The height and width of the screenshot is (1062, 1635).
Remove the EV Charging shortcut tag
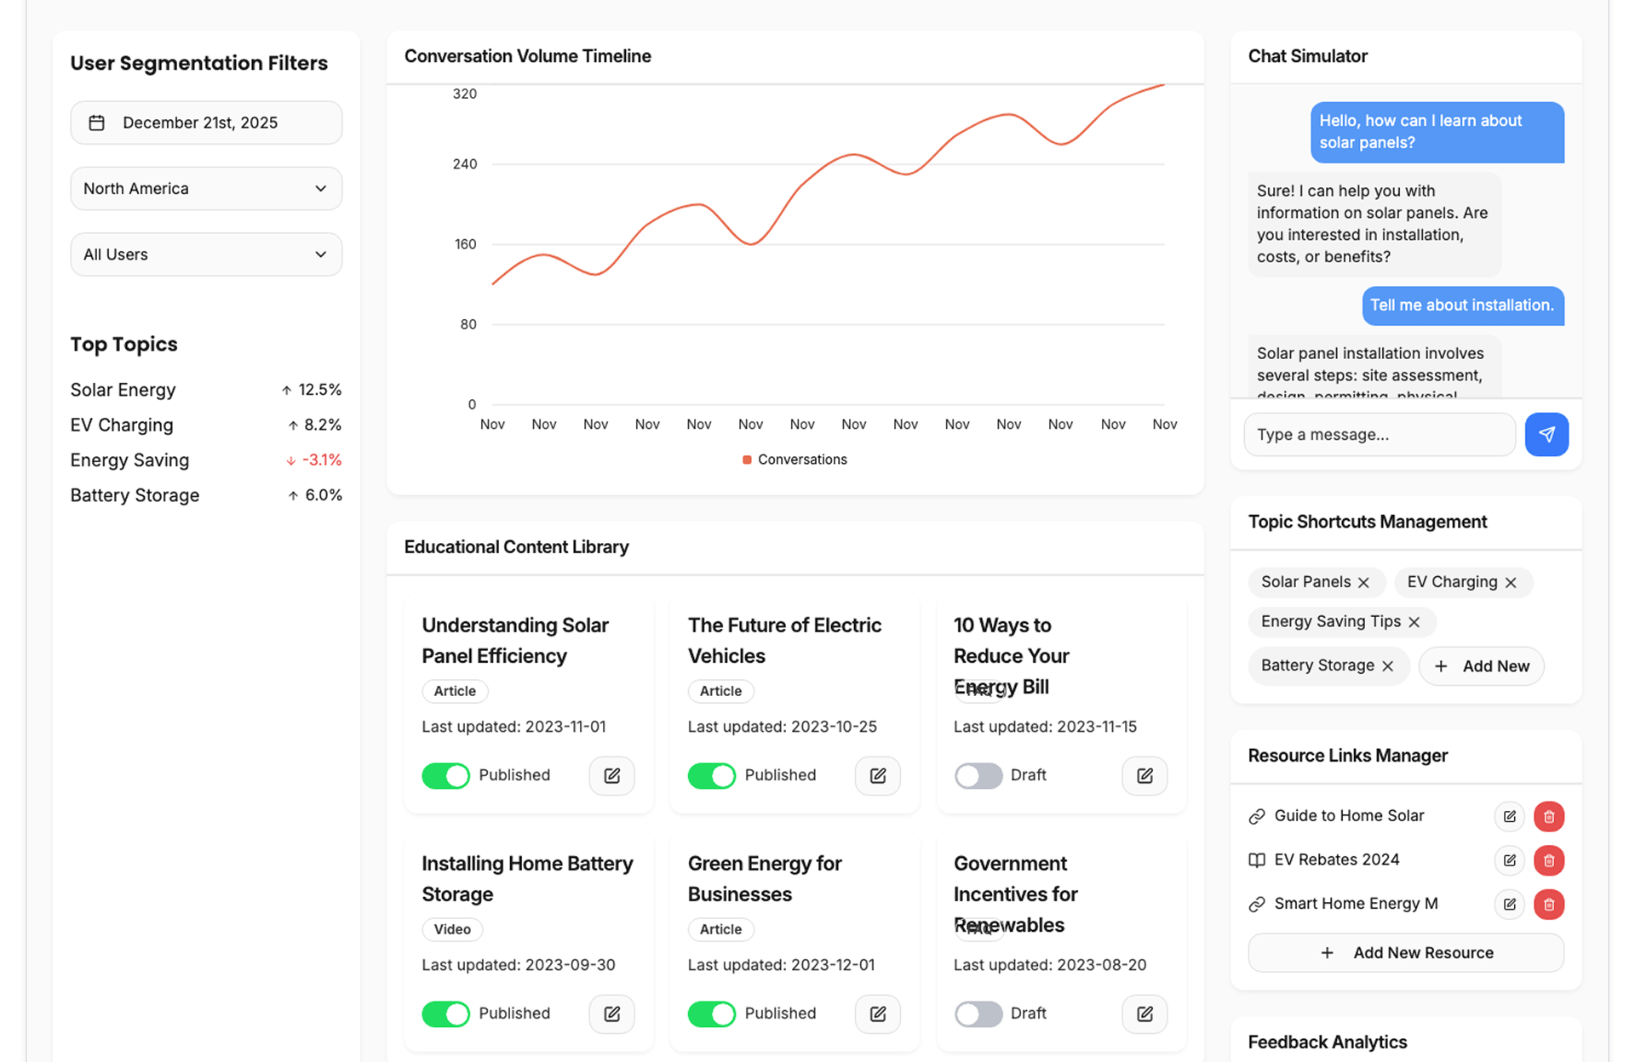[x=1511, y=582]
